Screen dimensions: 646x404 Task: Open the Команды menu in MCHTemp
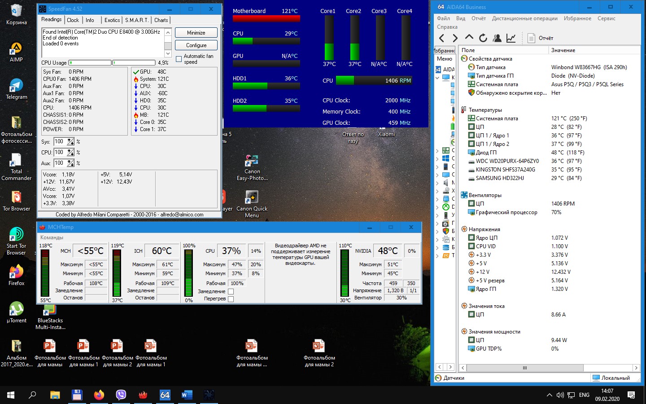click(52, 237)
